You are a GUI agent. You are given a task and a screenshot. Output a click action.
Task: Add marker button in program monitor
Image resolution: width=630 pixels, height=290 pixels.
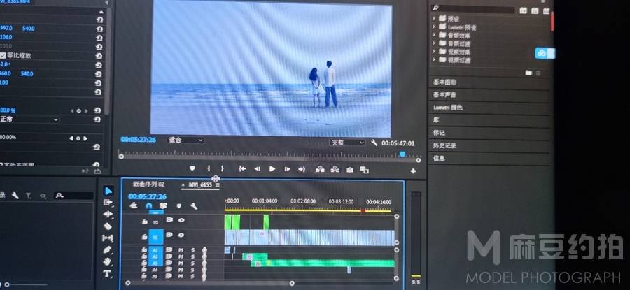(x=192, y=168)
